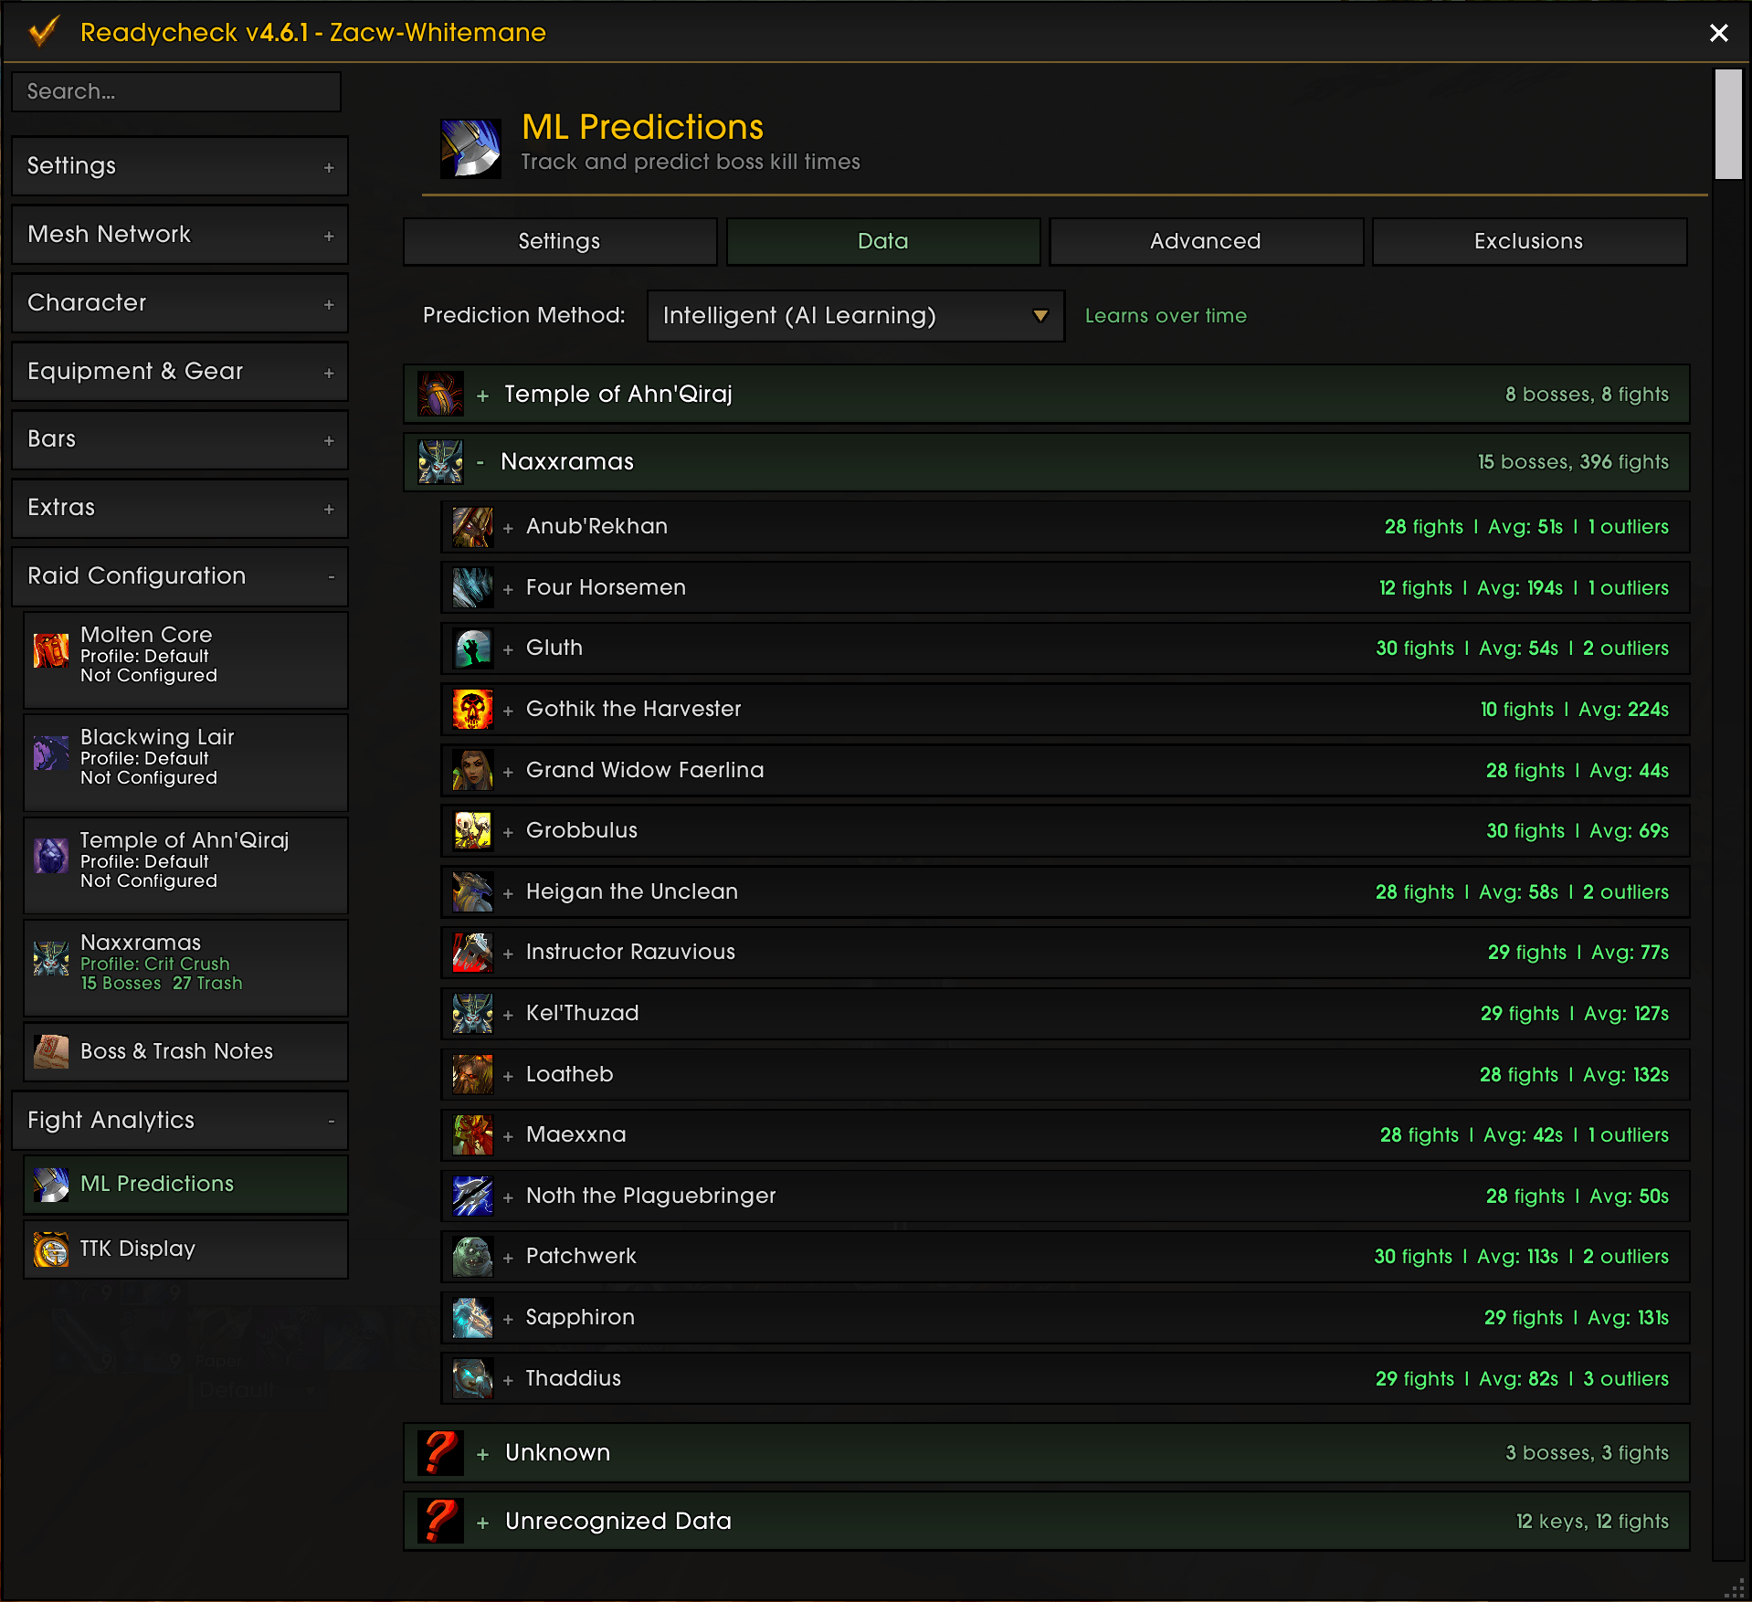The height and width of the screenshot is (1602, 1752).
Task: Collapse the Raid Configuration section
Action: pyautogui.click(x=180, y=576)
